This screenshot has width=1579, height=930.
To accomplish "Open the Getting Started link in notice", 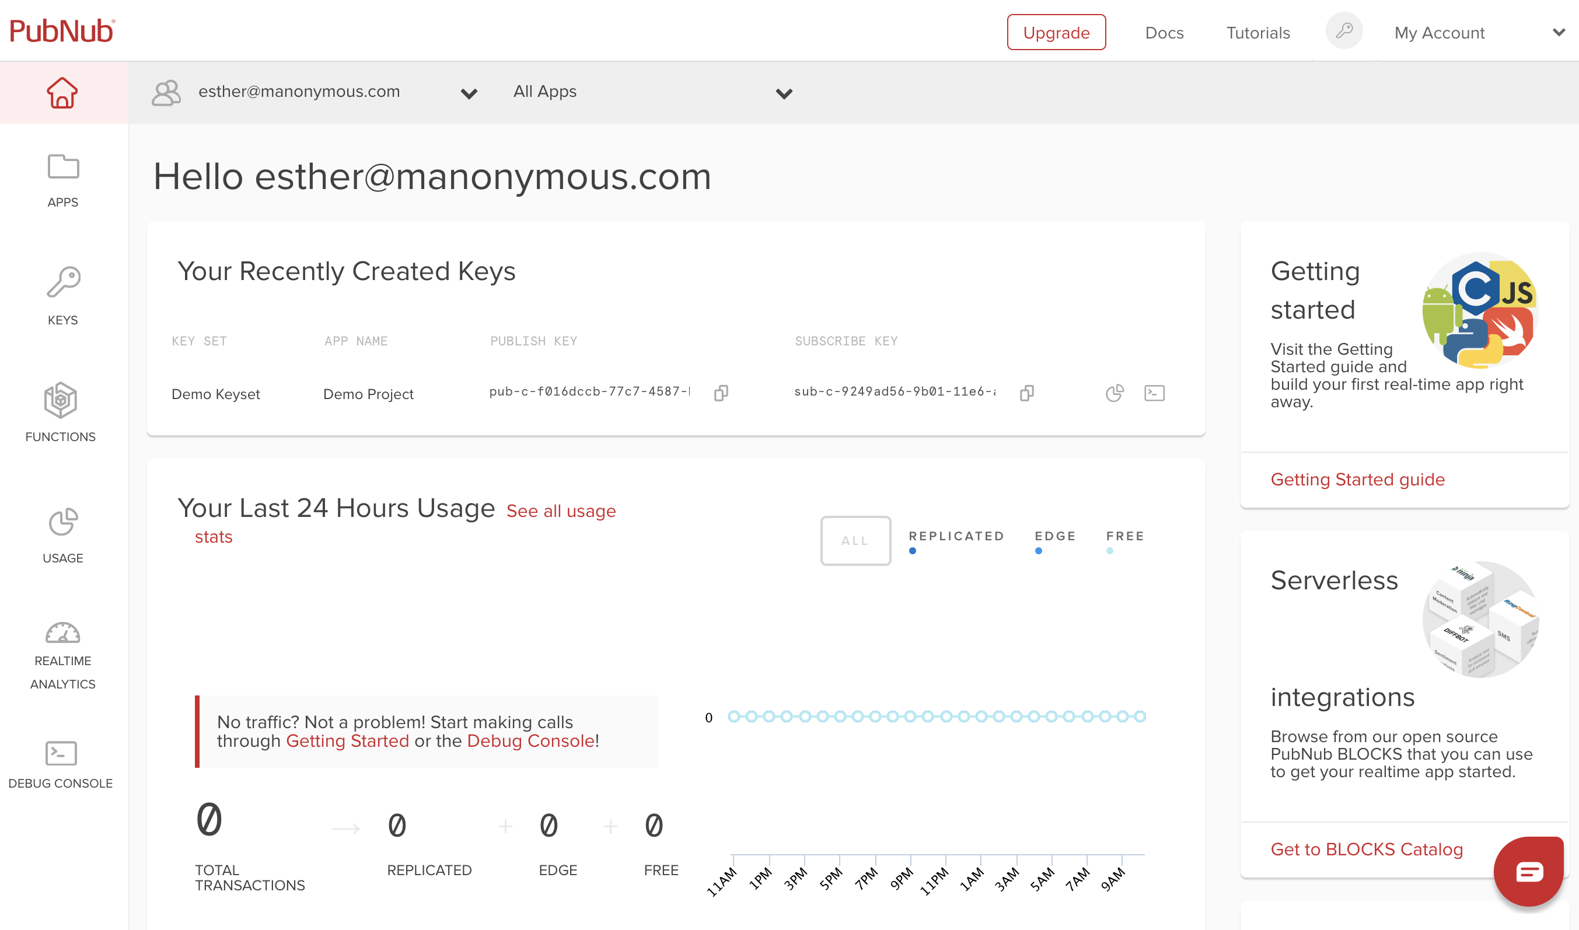I will click(x=347, y=741).
